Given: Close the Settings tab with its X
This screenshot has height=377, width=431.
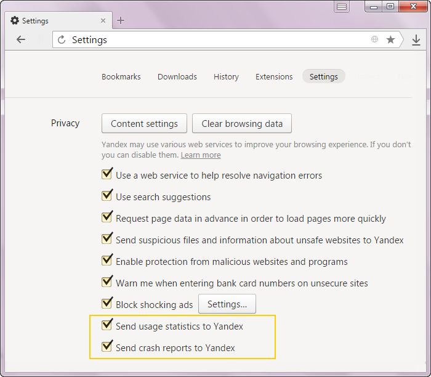Looking at the screenshot, I should coord(103,20).
